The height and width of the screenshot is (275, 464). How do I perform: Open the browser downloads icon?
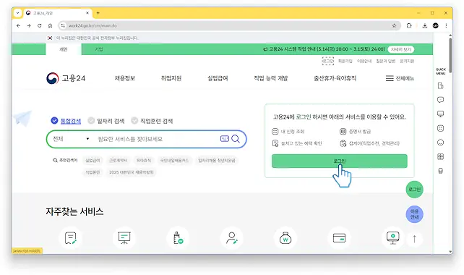[x=425, y=26]
